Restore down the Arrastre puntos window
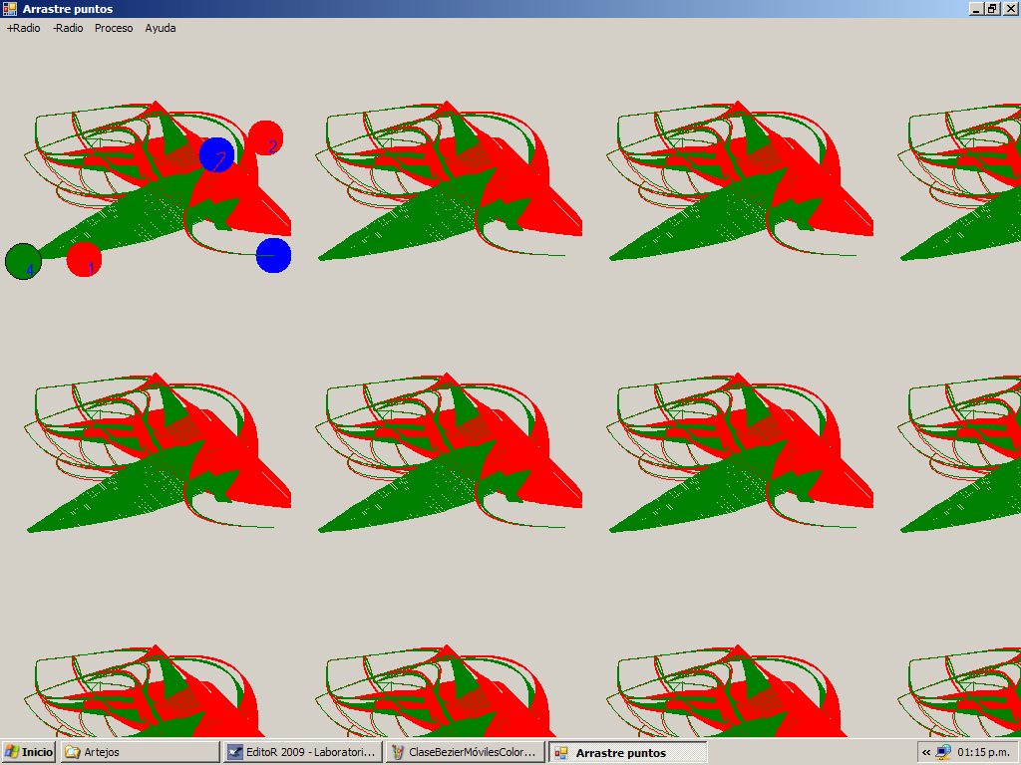1021x765 pixels. (992, 9)
